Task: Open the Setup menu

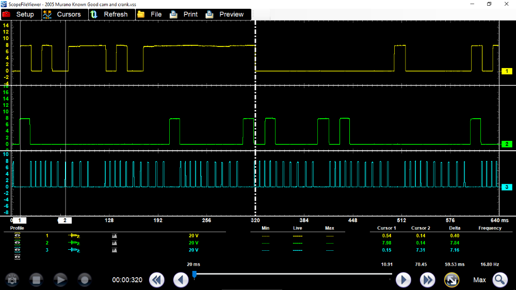Action: 19,14
